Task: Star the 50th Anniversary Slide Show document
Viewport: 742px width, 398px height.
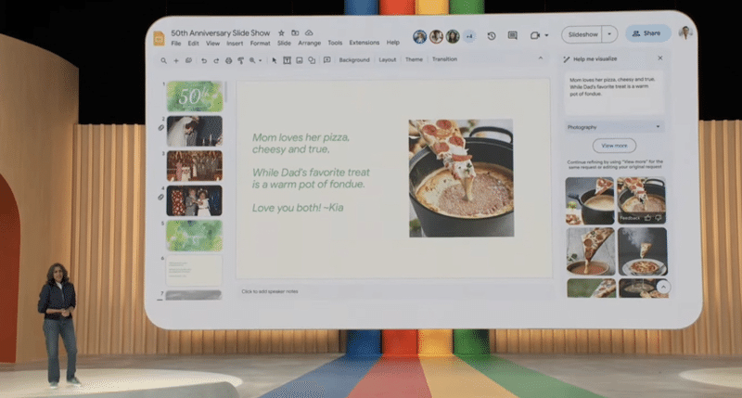Action: (x=281, y=33)
